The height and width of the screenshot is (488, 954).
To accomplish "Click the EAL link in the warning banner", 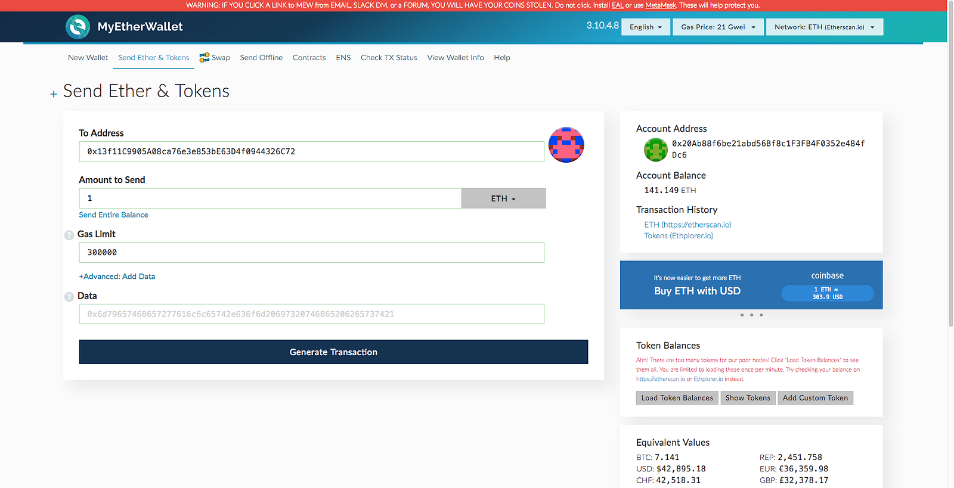I will click(x=617, y=5).
